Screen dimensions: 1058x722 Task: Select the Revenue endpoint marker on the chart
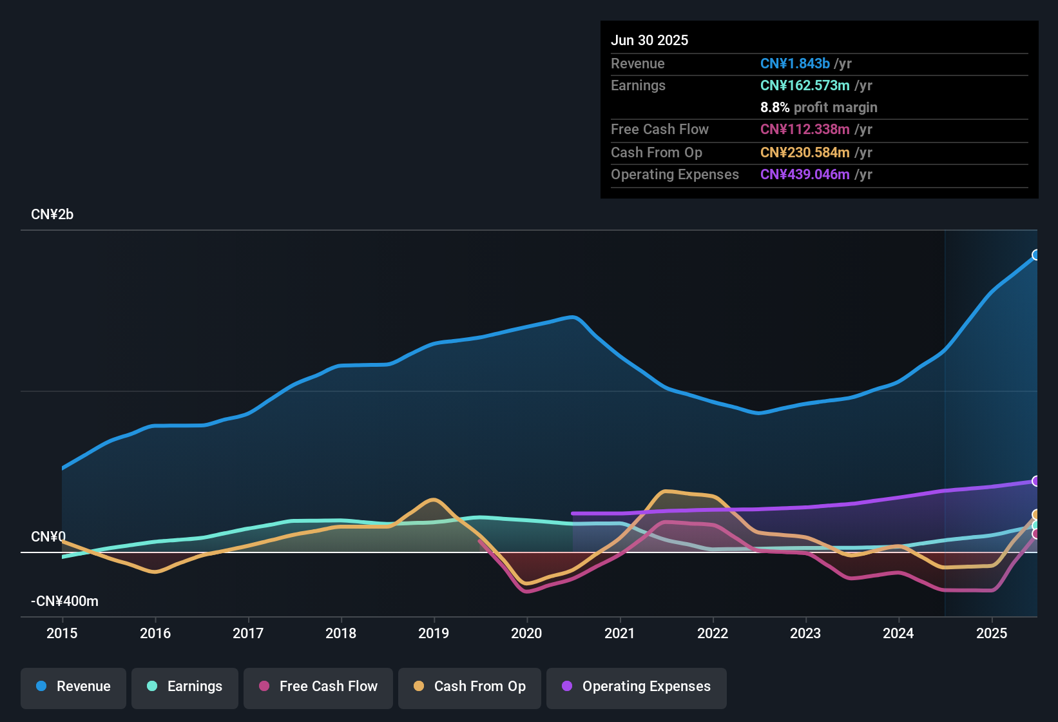[1036, 255]
